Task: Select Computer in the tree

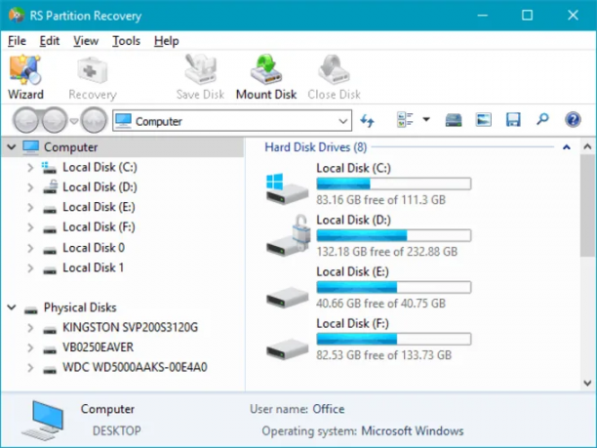Action: pyautogui.click(x=71, y=147)
